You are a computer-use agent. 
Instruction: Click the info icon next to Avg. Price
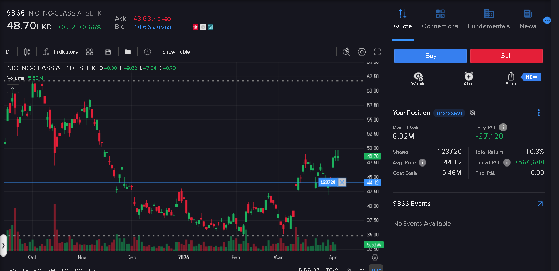click(422, 163)
